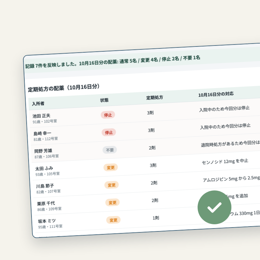
Task: Click the 停止 badge for 池田 正夫
Action: [x=108, y=115]
